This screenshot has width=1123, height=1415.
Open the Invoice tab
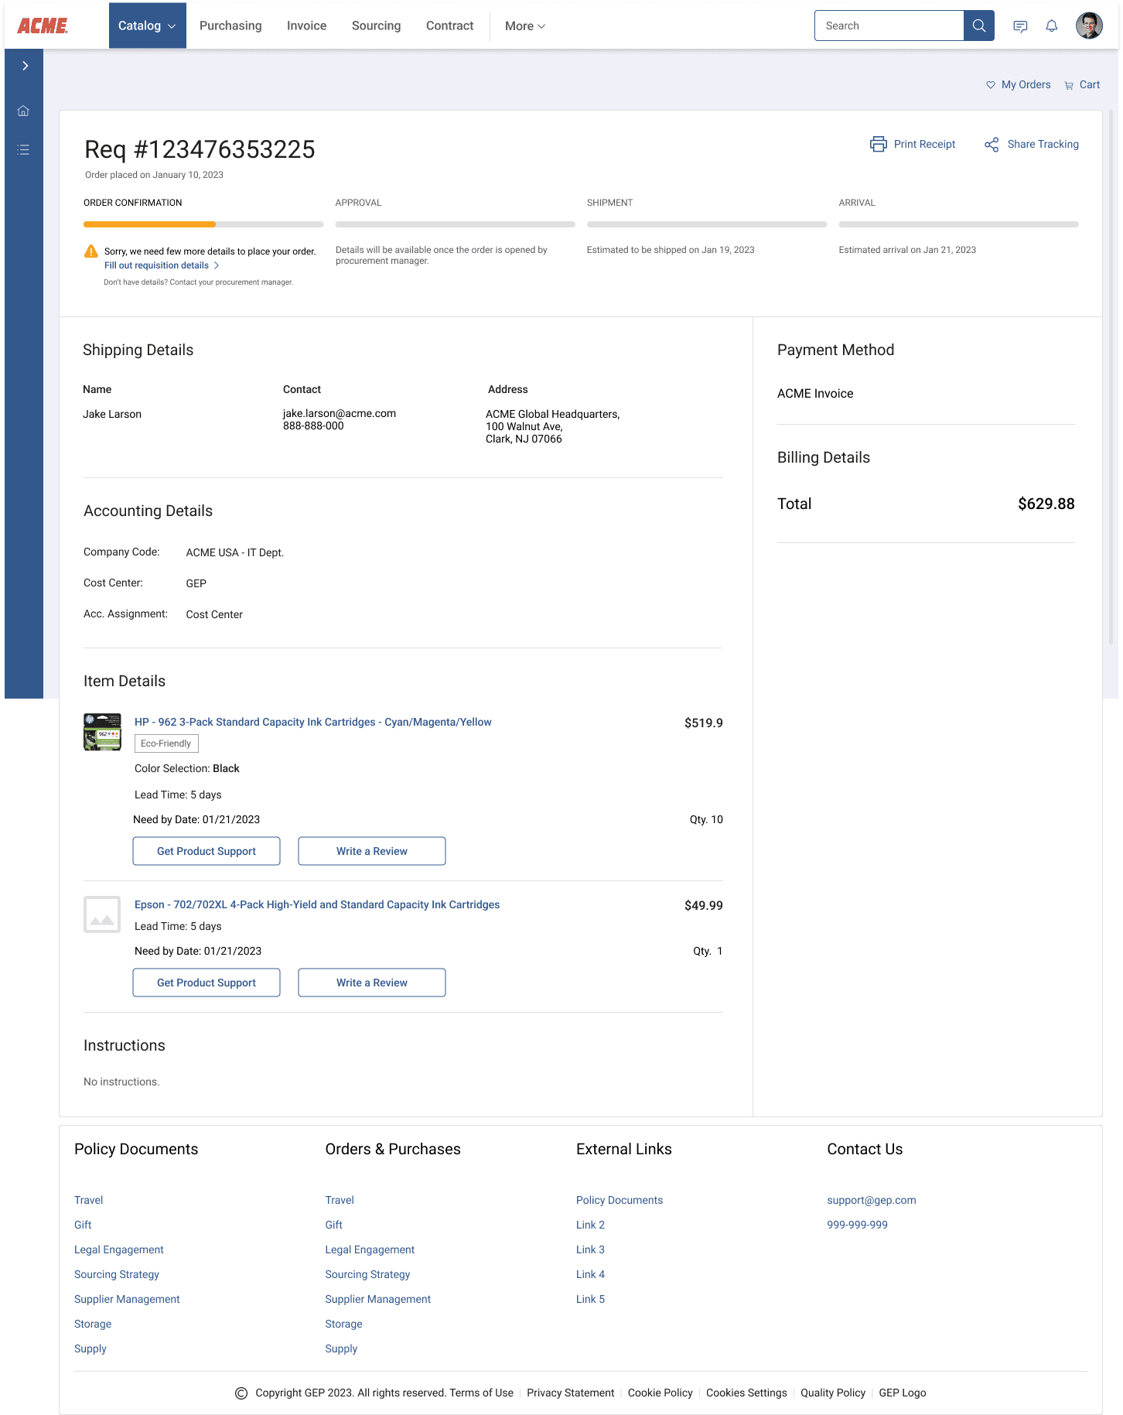306,26
